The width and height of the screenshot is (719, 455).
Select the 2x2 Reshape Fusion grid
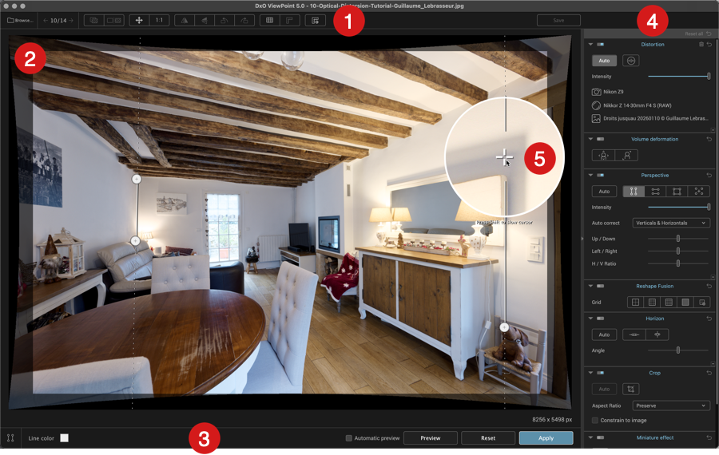point(636,302)
